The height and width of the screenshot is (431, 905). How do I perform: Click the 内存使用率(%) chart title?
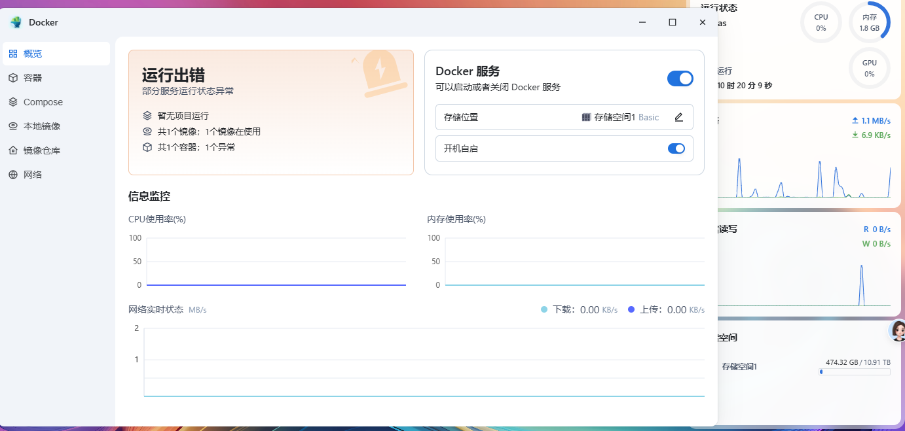pos(456,219)
